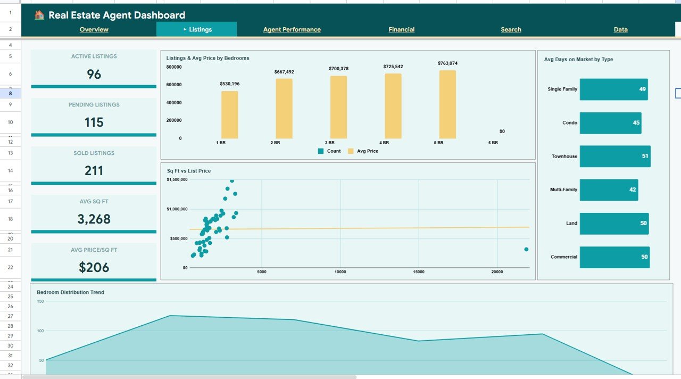The image size is (681, 379).
Task: Click the Pending Listings value 115
Action: (x=94, y=122)
